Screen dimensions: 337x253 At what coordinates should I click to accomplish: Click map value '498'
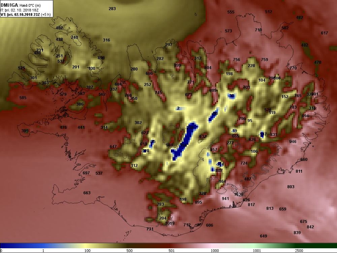(101, 58)
